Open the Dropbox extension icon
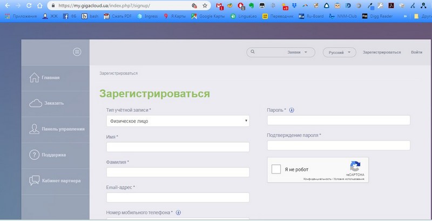432x221 pixels. 294,5
